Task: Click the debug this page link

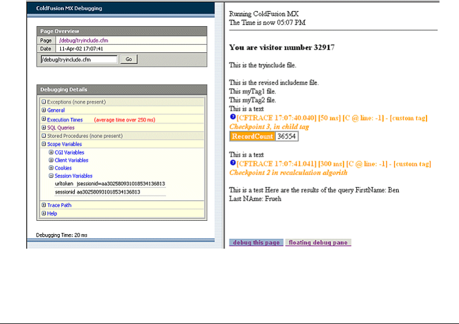Action: tap(256, 242)
